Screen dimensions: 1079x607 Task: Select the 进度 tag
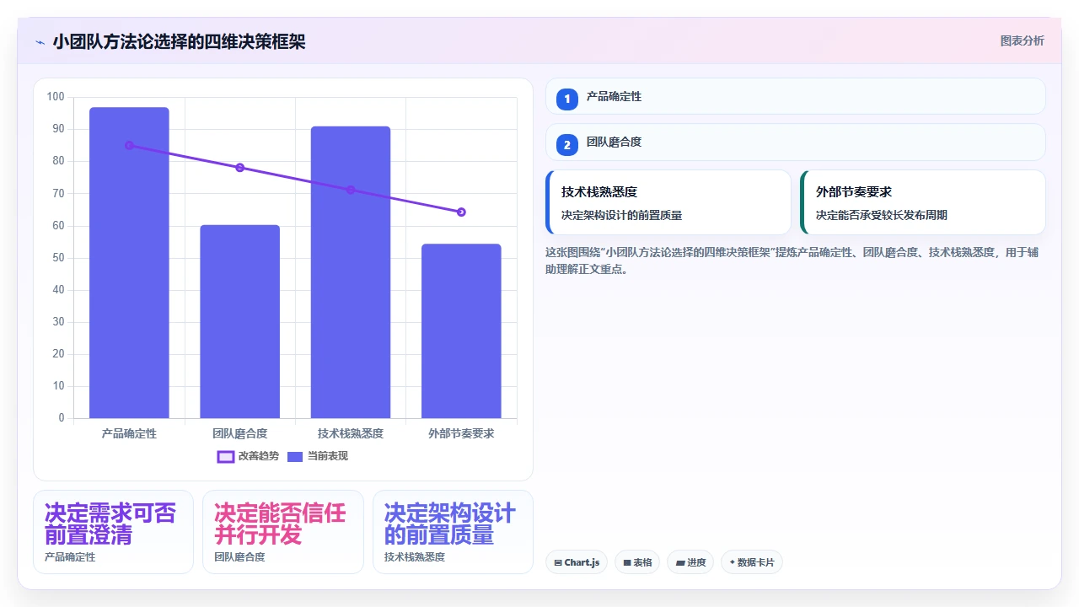pos(690,562)
